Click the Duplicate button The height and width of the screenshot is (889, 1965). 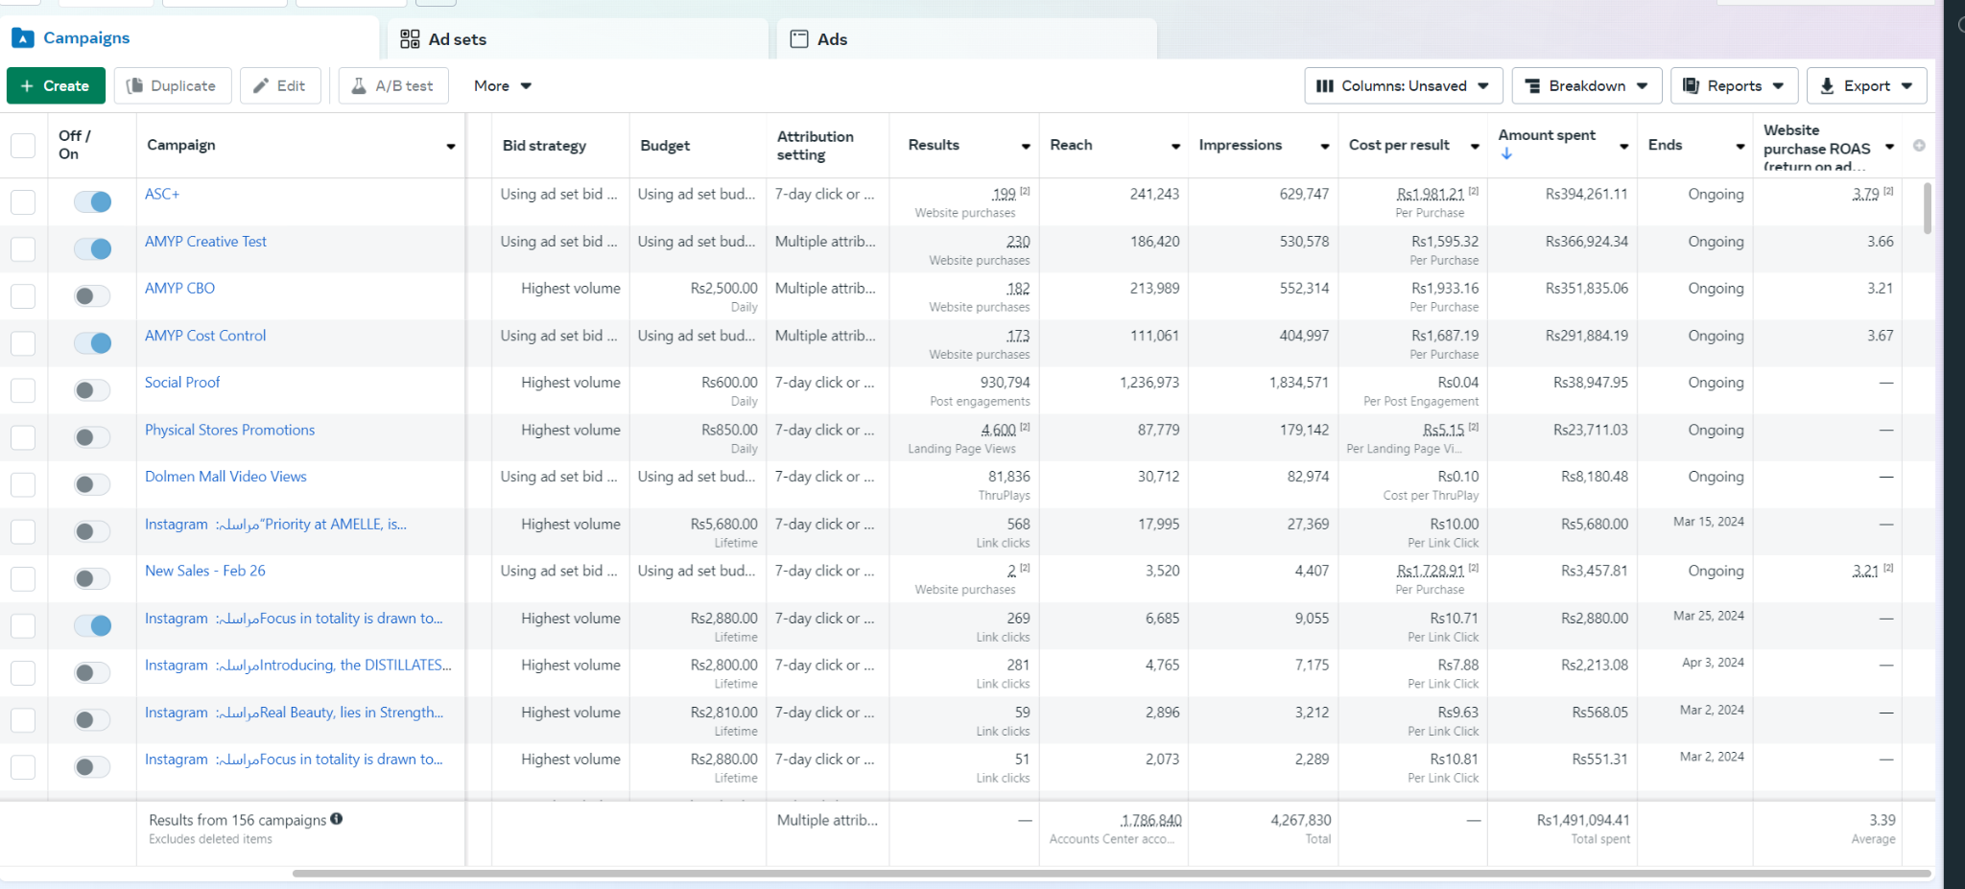(173, 85)
